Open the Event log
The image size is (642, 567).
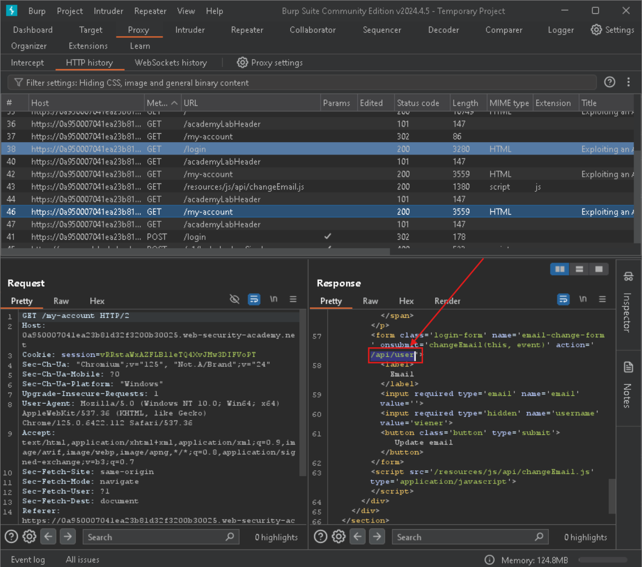(28, 560)
